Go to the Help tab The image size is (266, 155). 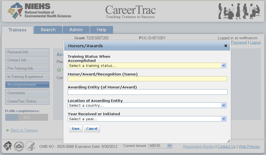[101, 30]
